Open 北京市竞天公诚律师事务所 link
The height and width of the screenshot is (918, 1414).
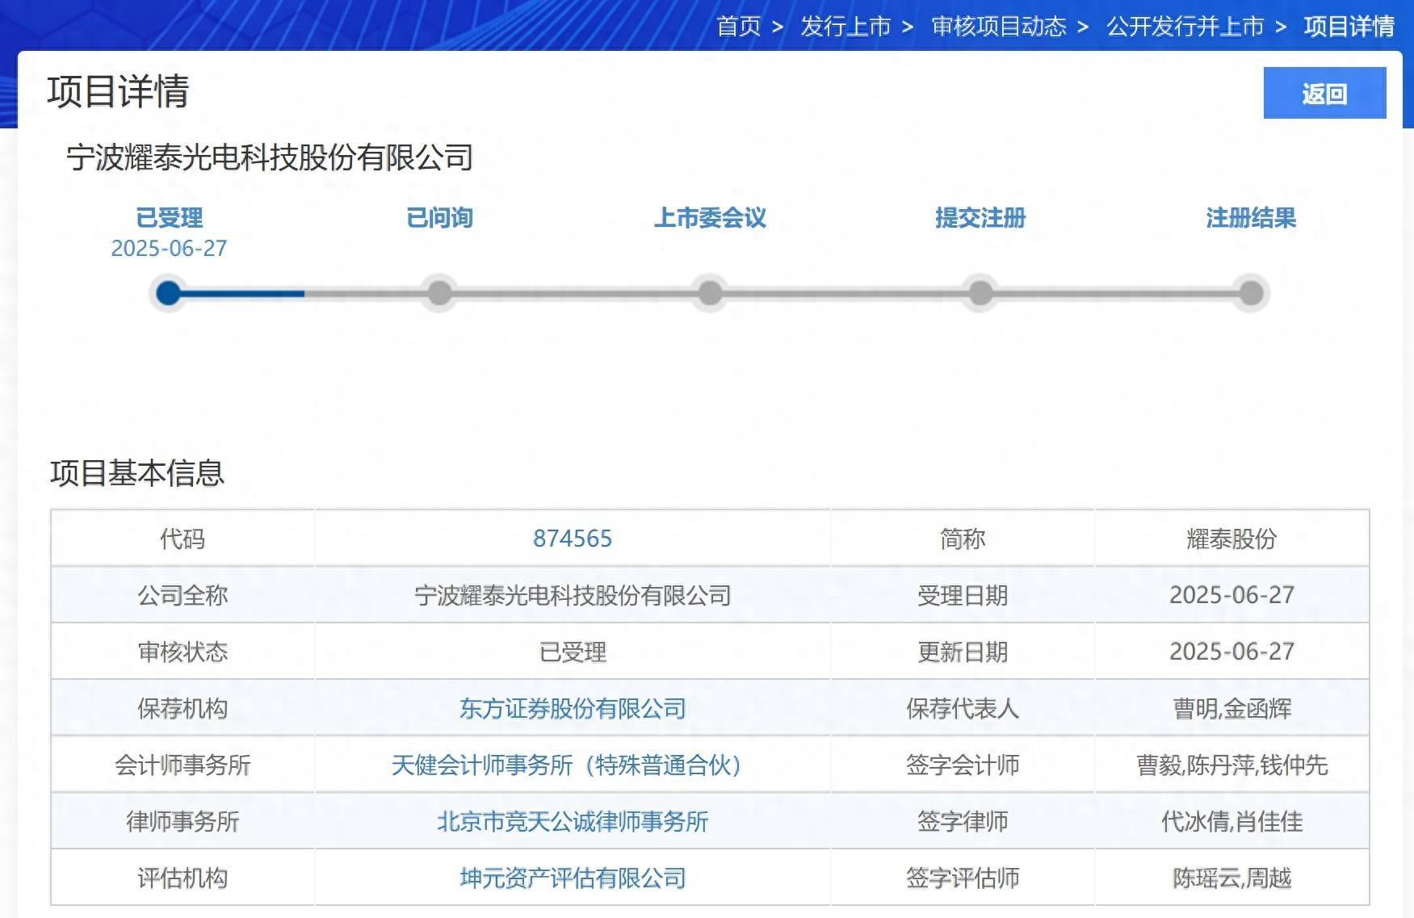pos(573,821)
